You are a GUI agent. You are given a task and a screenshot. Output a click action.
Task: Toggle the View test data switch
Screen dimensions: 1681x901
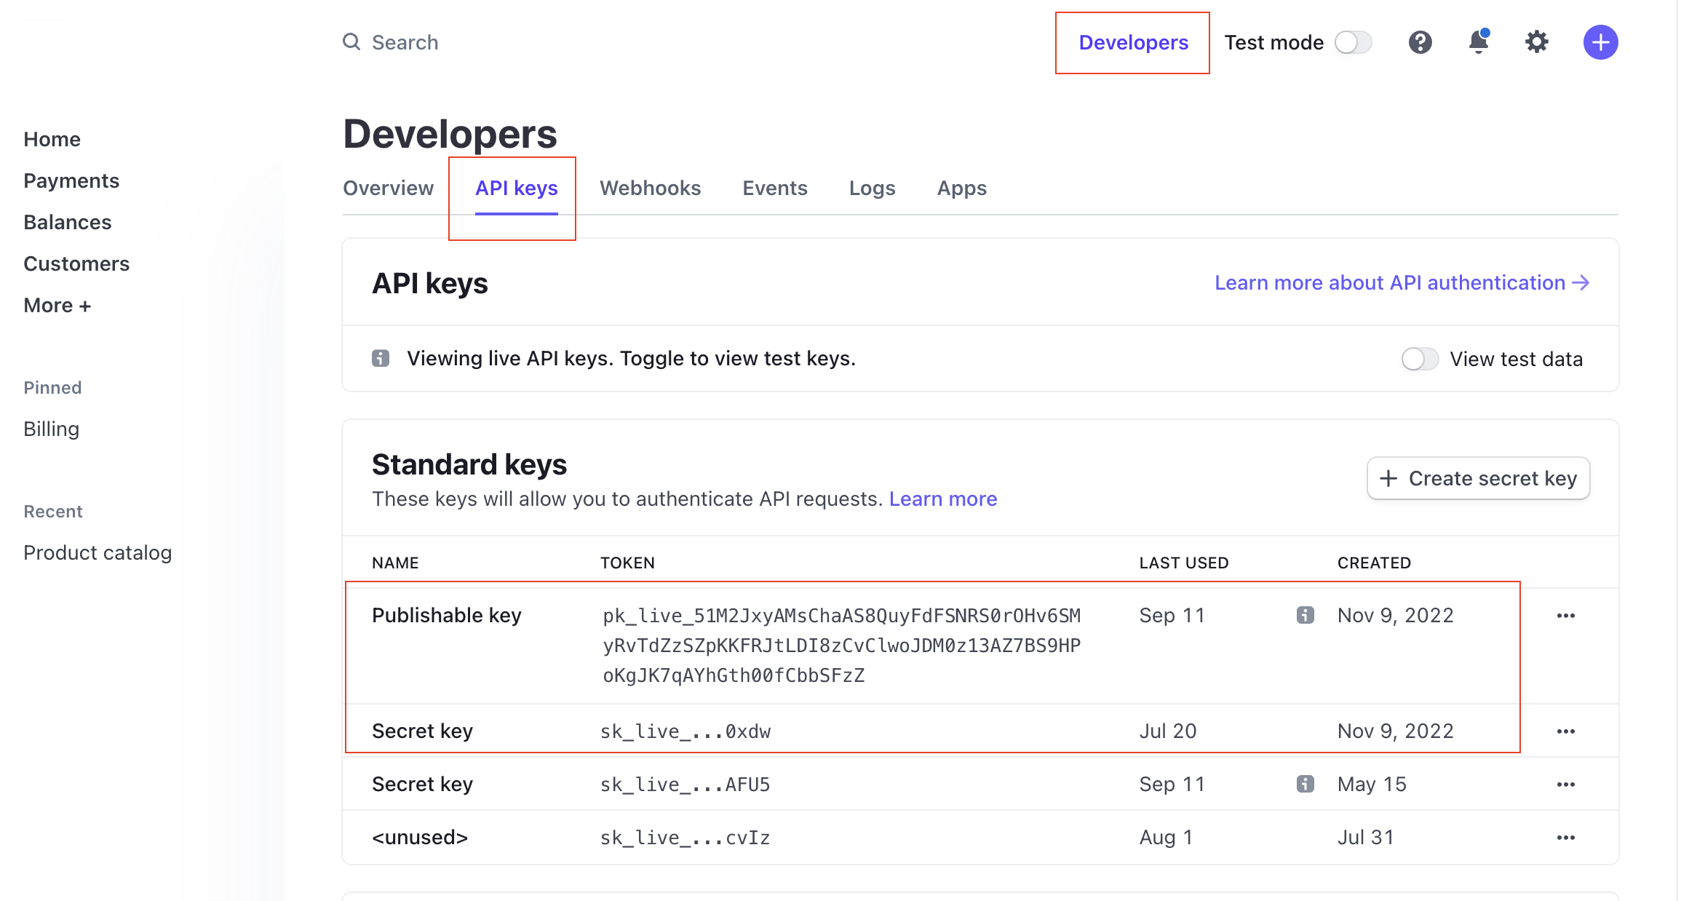click(1419, 359)
